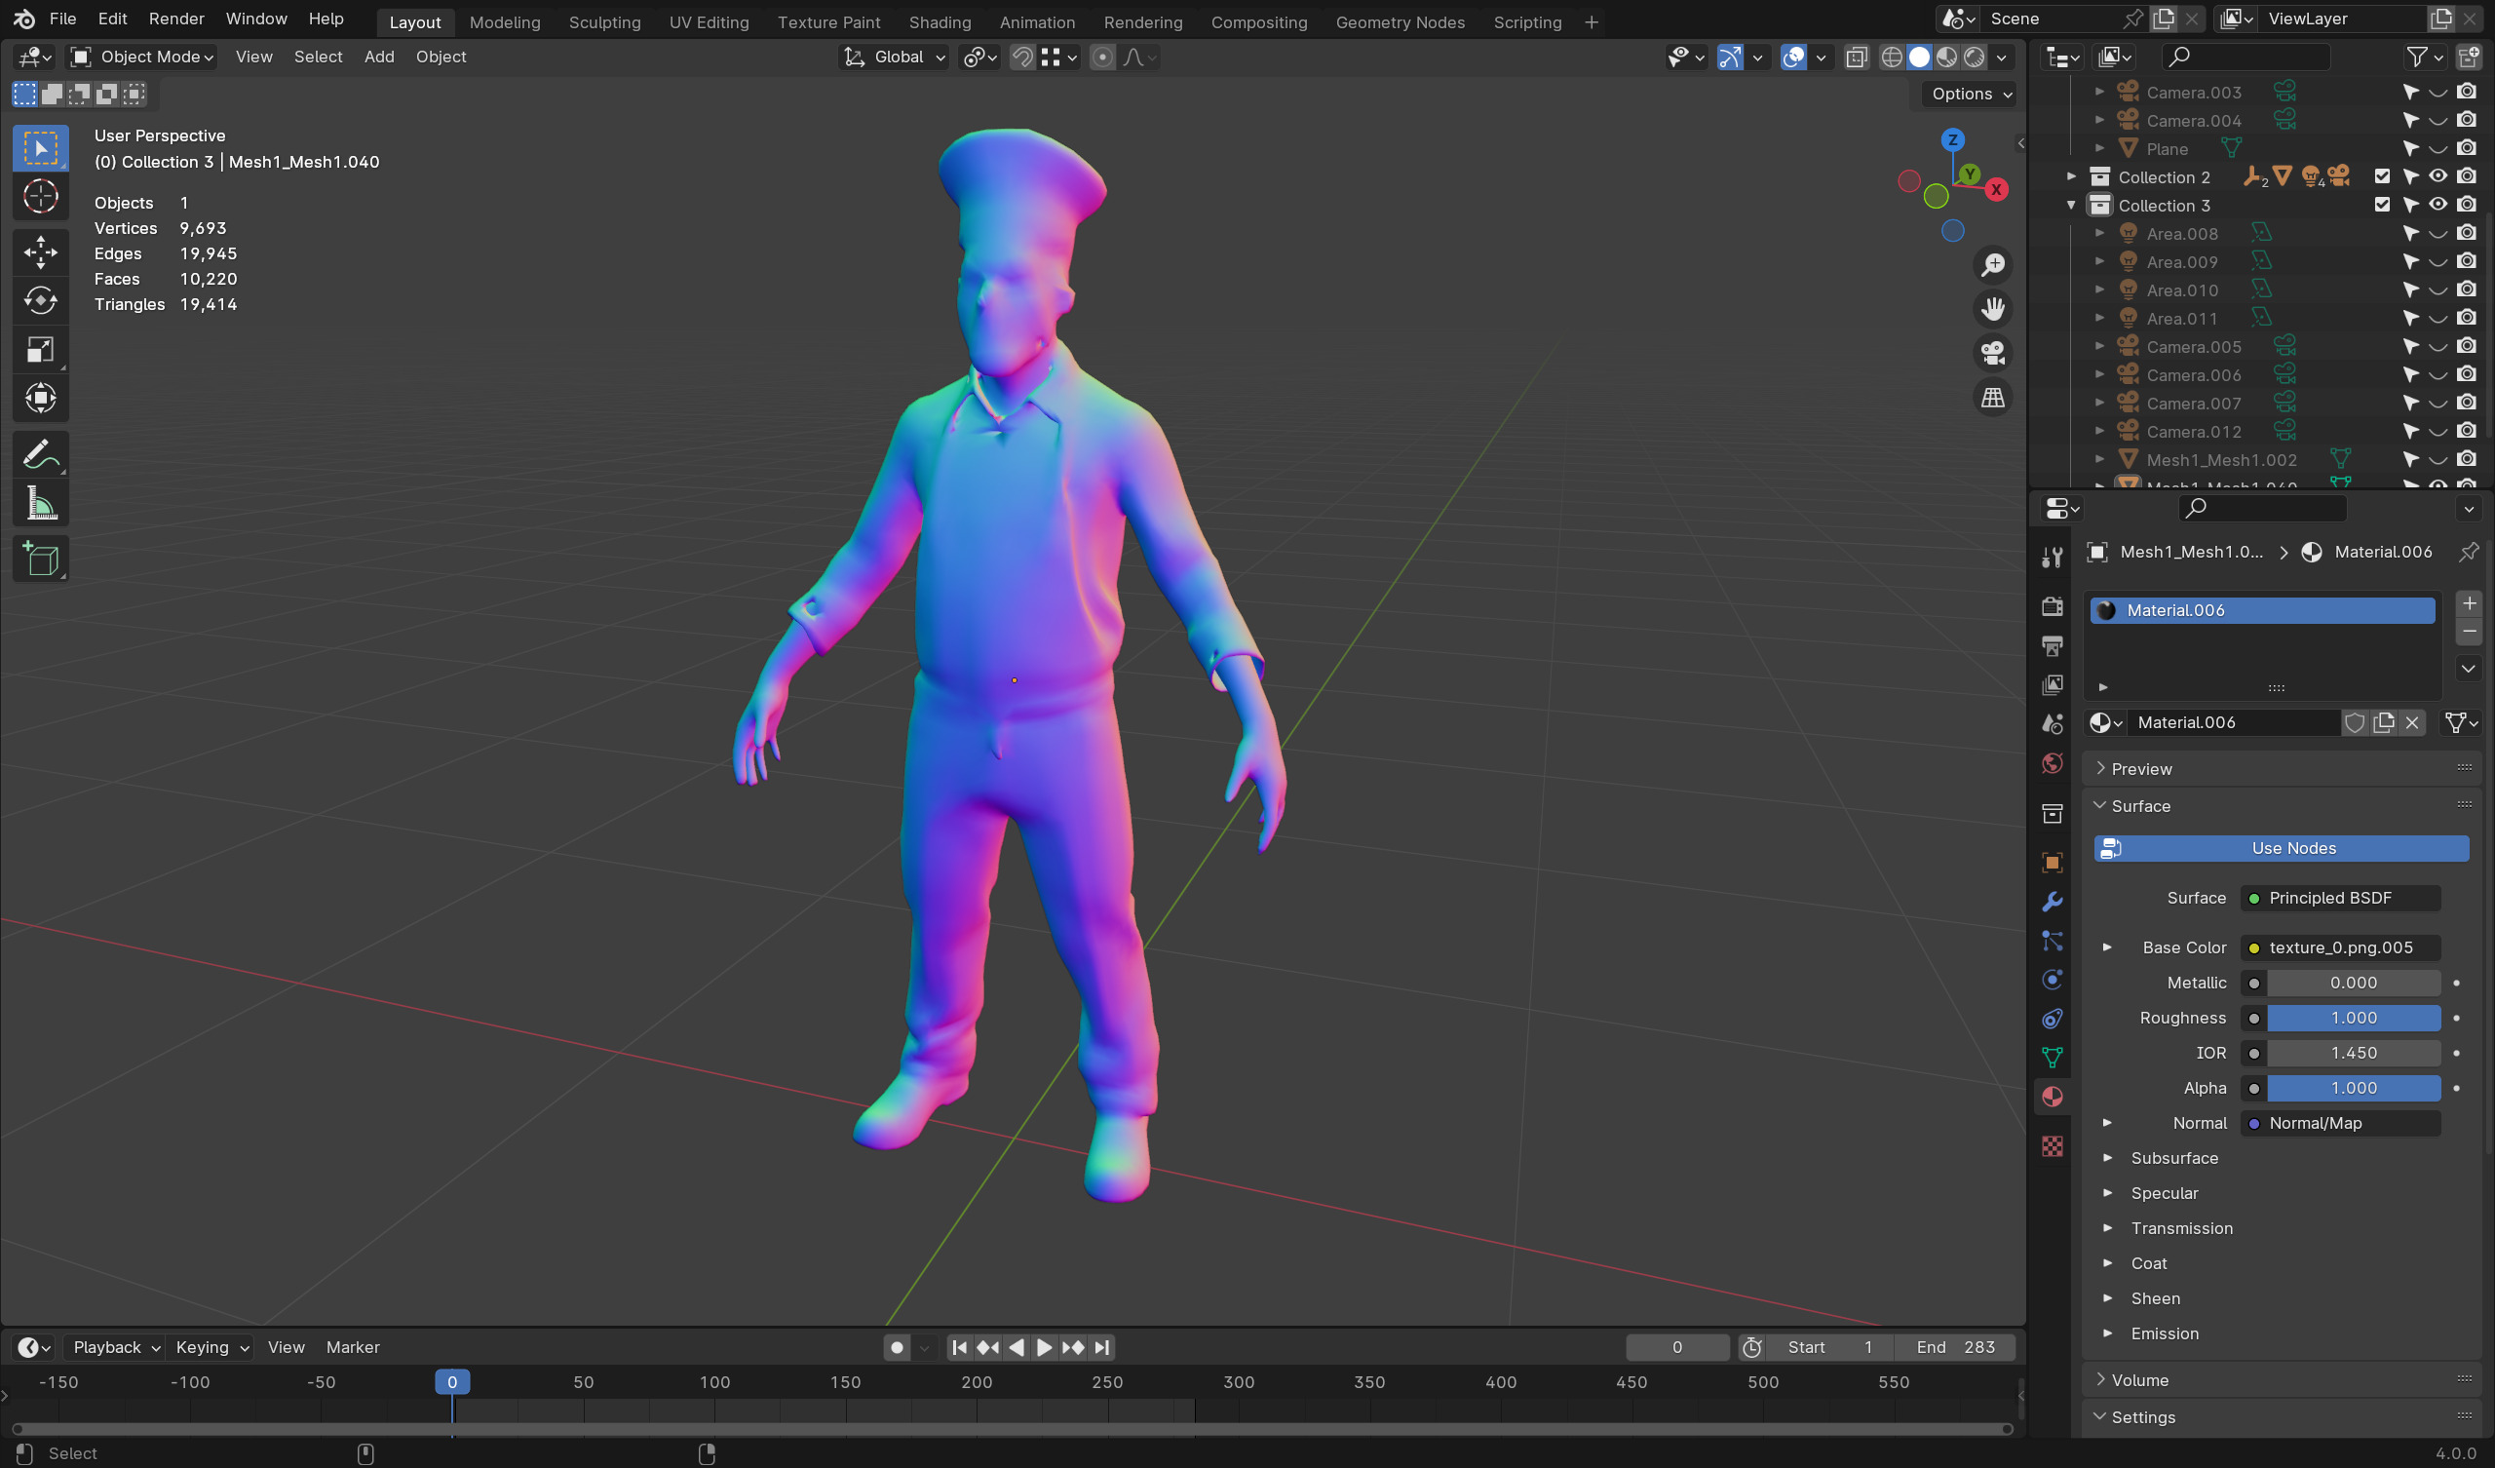Viewport: 2495px width, 1468px height.
Task: Click the Alpha value slider
Action: click(x=2354, y=1089)
